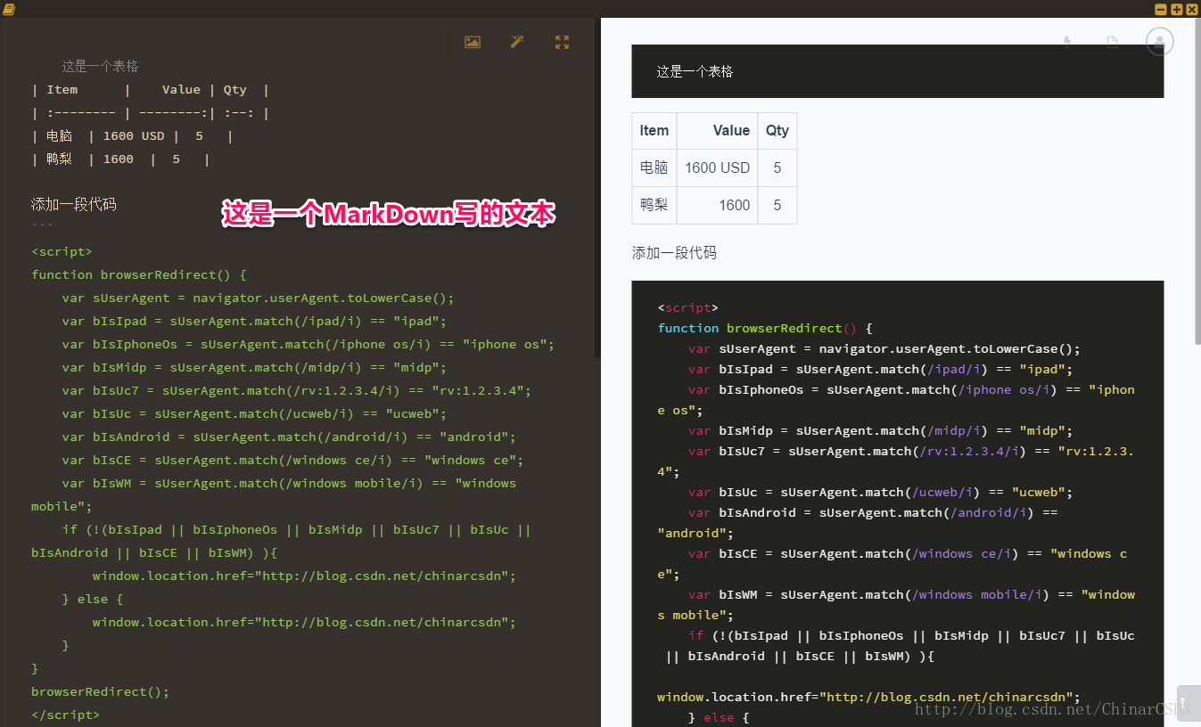Toggle fullscreen editor with the expand-arrows icon

point(562,42)
